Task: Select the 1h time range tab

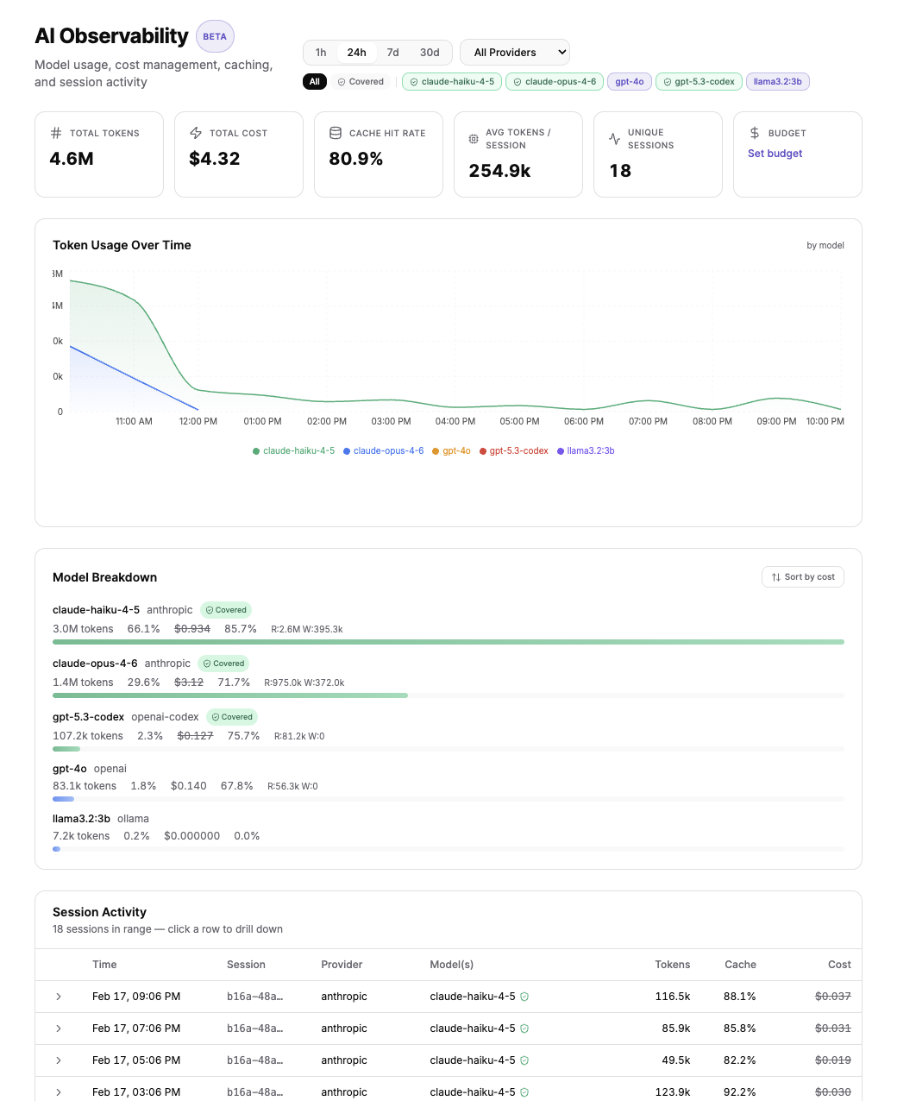Action: tap(320, 52)
